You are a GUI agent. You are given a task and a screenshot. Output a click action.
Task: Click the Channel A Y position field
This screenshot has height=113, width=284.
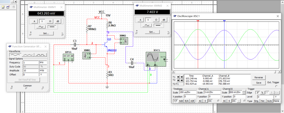[214, 96]
